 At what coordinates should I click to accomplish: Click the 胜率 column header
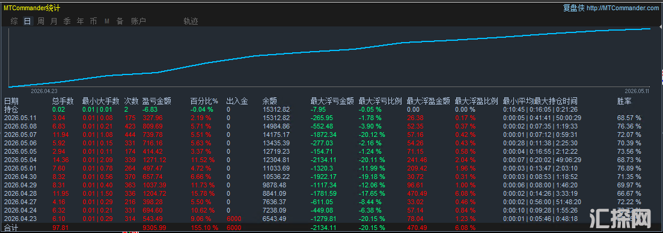click(x=625, y=101)
